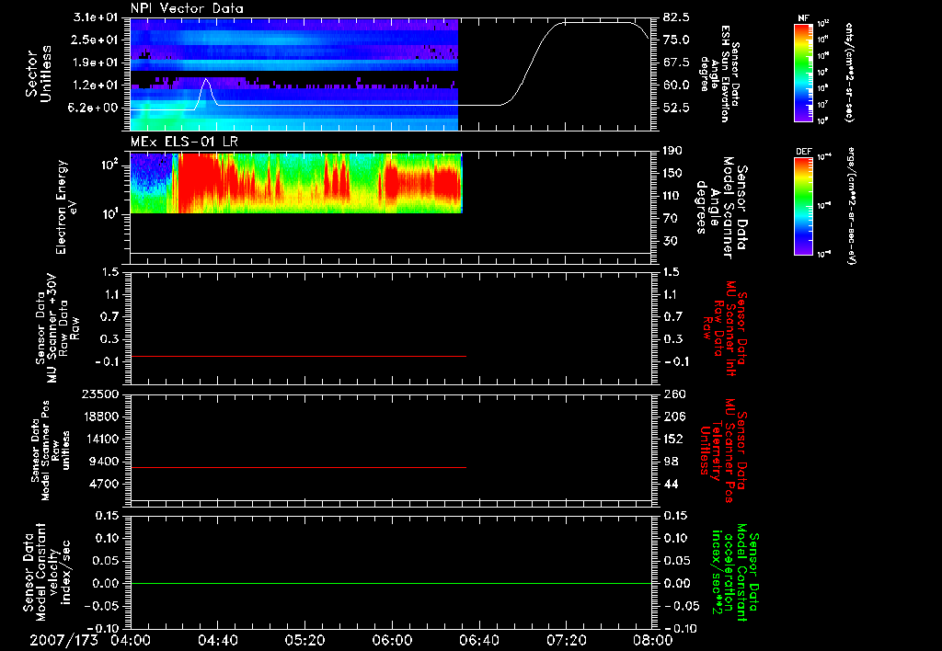Click the 06:40 time axis label
This screenshot has width=942, height=651.
478,640
